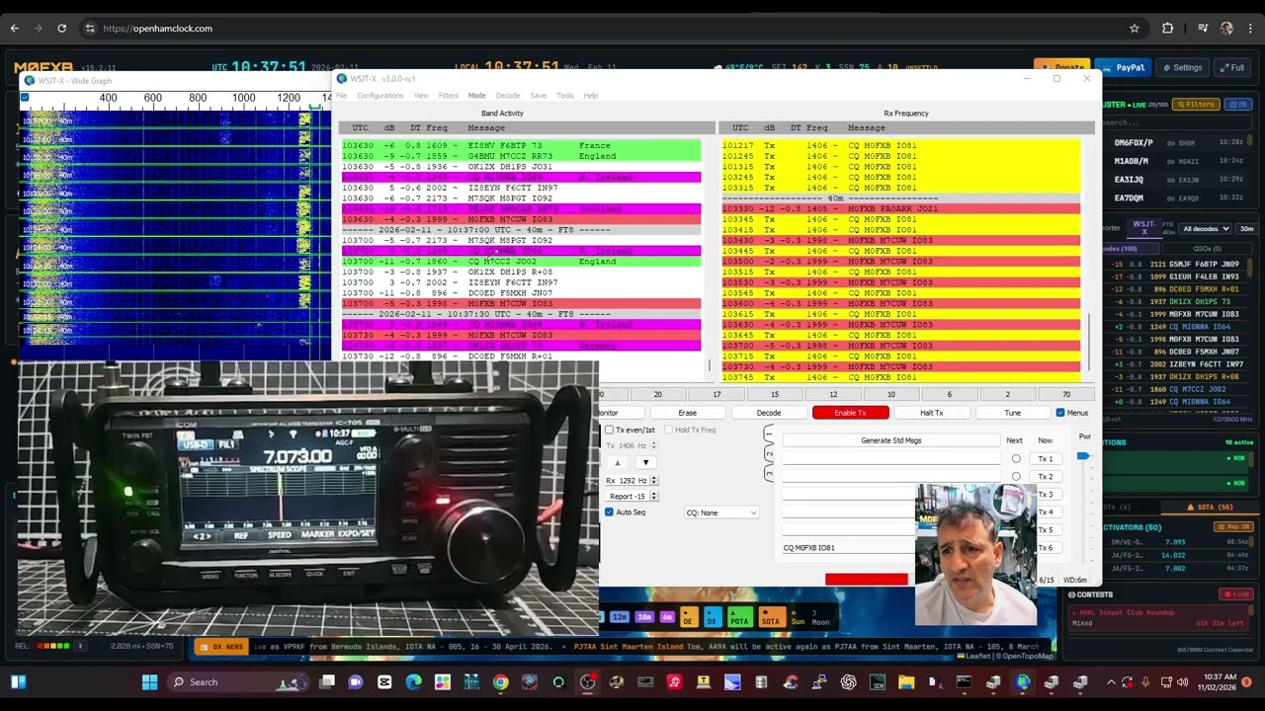Open OpenHamClock Settings gear
The height and width of the screenshot is (711, 1265).
pyautogui.click(x=1182, y=68)
